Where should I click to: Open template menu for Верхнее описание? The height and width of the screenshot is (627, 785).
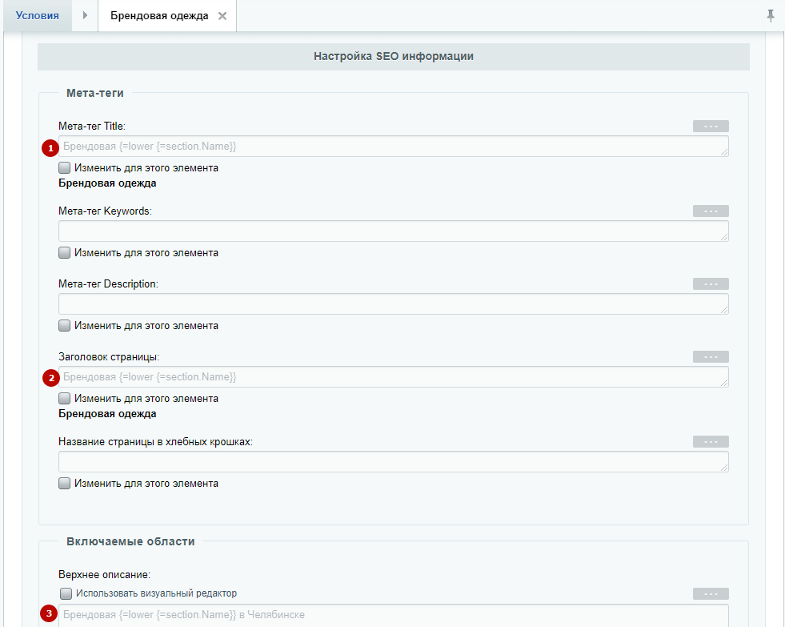pos(711,593)
